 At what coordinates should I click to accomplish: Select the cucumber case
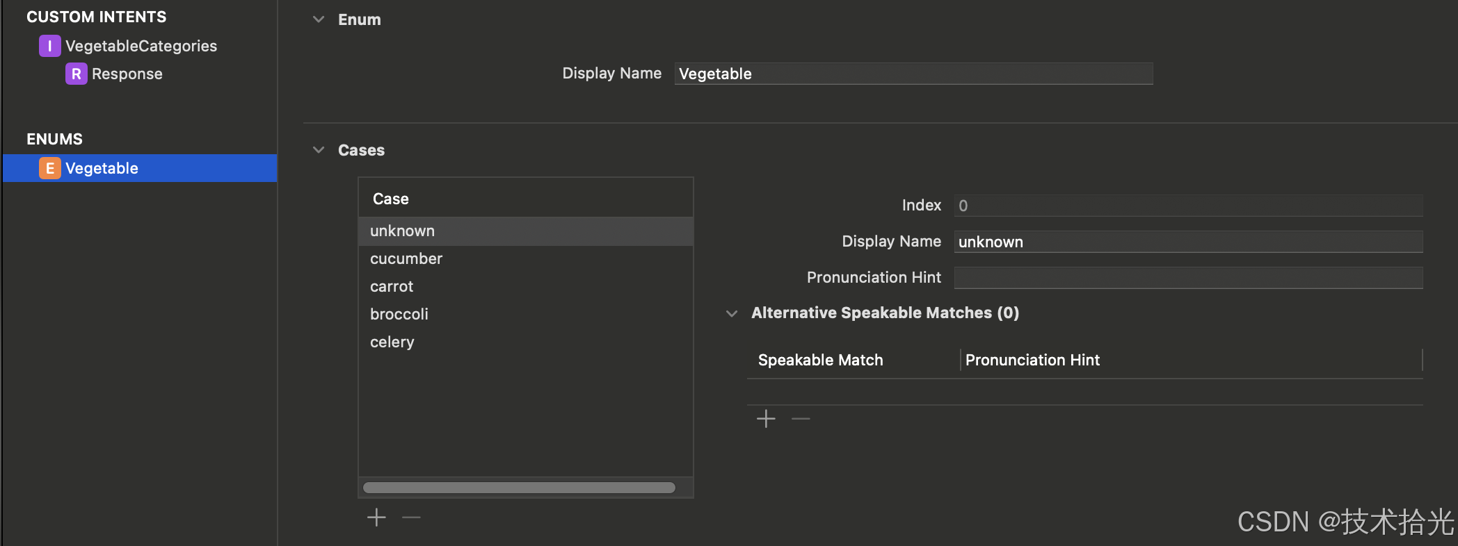point(526,258)
